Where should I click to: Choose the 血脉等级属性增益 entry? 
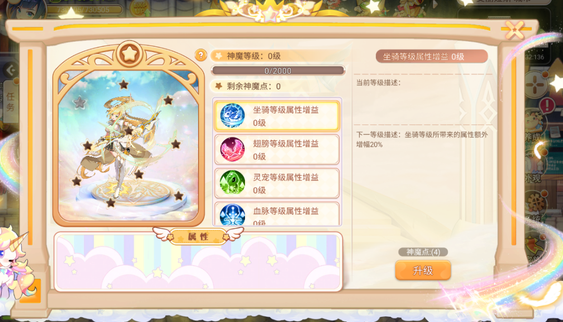[277, 214]
